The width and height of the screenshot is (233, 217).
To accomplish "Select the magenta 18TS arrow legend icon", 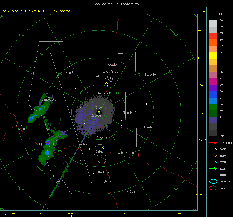I will [213, 175].
